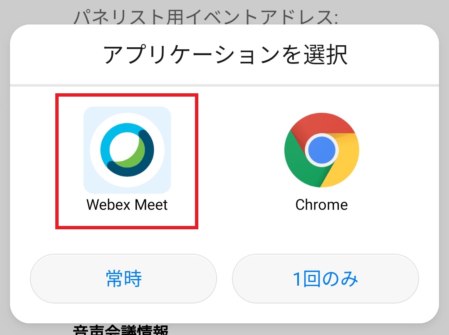This screenshot has height=335, width=449.
Task: Pick the red-outlined Webex Meet option
Action: (127, 161)
